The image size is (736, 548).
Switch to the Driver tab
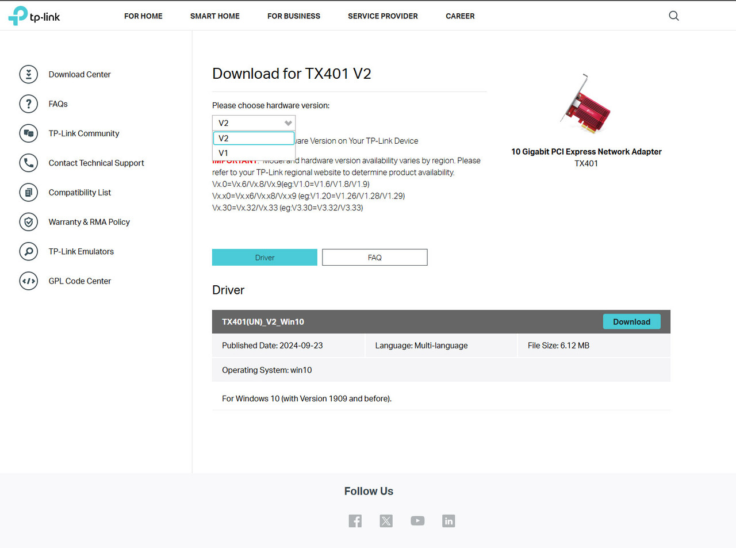pyautogui.click(x=264, y=257)
